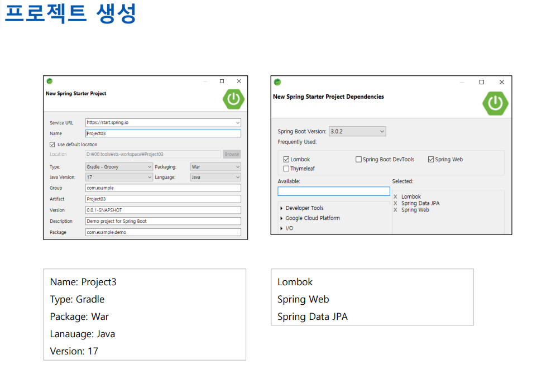This screenshot has height=374, width=551.
Task: Click Spring leaf icon in Dependencies dialog titlebar
Action: (277, 82)
